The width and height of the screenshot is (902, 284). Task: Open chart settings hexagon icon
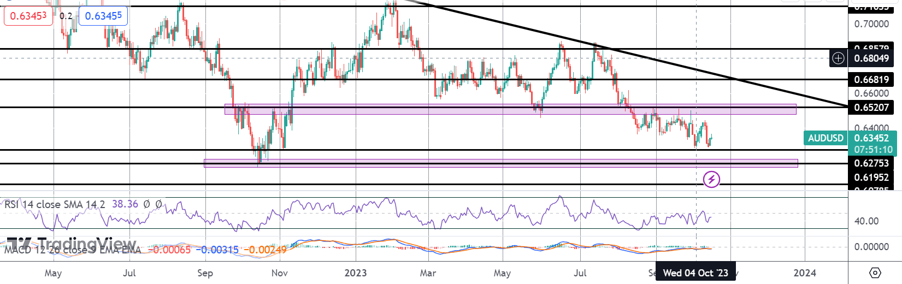875,273
